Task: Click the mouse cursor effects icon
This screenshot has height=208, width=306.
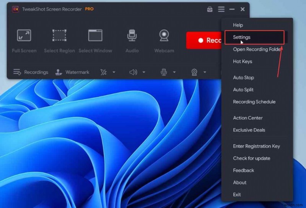Action: pos(103,72)
